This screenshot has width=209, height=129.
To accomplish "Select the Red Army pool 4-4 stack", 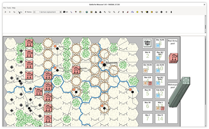I will [173, 58].
